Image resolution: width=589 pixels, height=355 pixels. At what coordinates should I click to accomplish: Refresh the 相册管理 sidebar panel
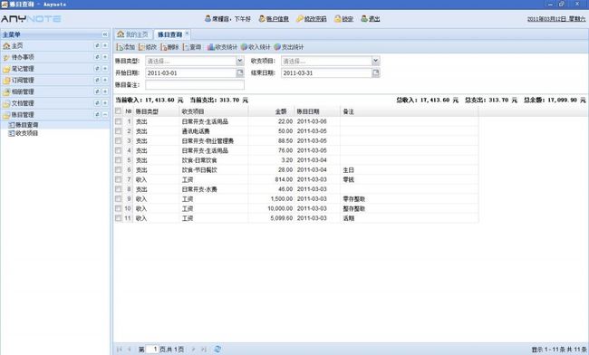point(97,91)
